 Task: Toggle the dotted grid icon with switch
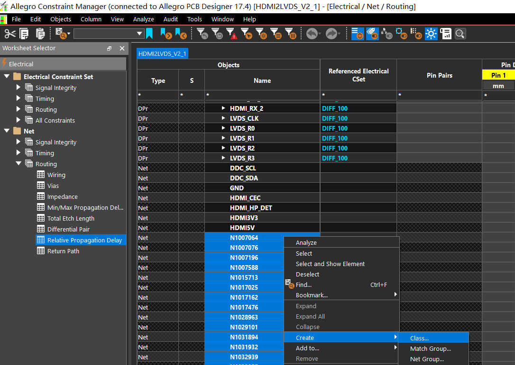(416, 34)
